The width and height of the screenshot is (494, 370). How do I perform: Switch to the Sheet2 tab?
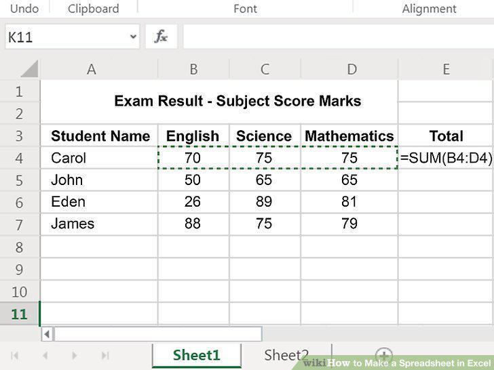(286, 355)
